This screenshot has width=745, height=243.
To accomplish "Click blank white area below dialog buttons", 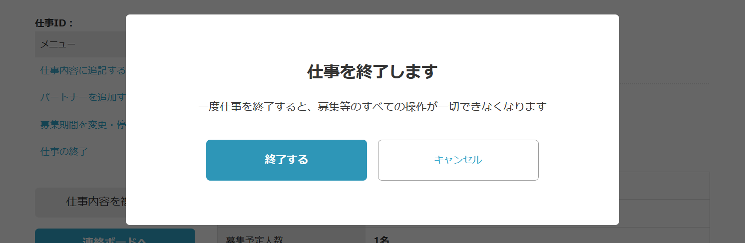I will click(372, 202).
